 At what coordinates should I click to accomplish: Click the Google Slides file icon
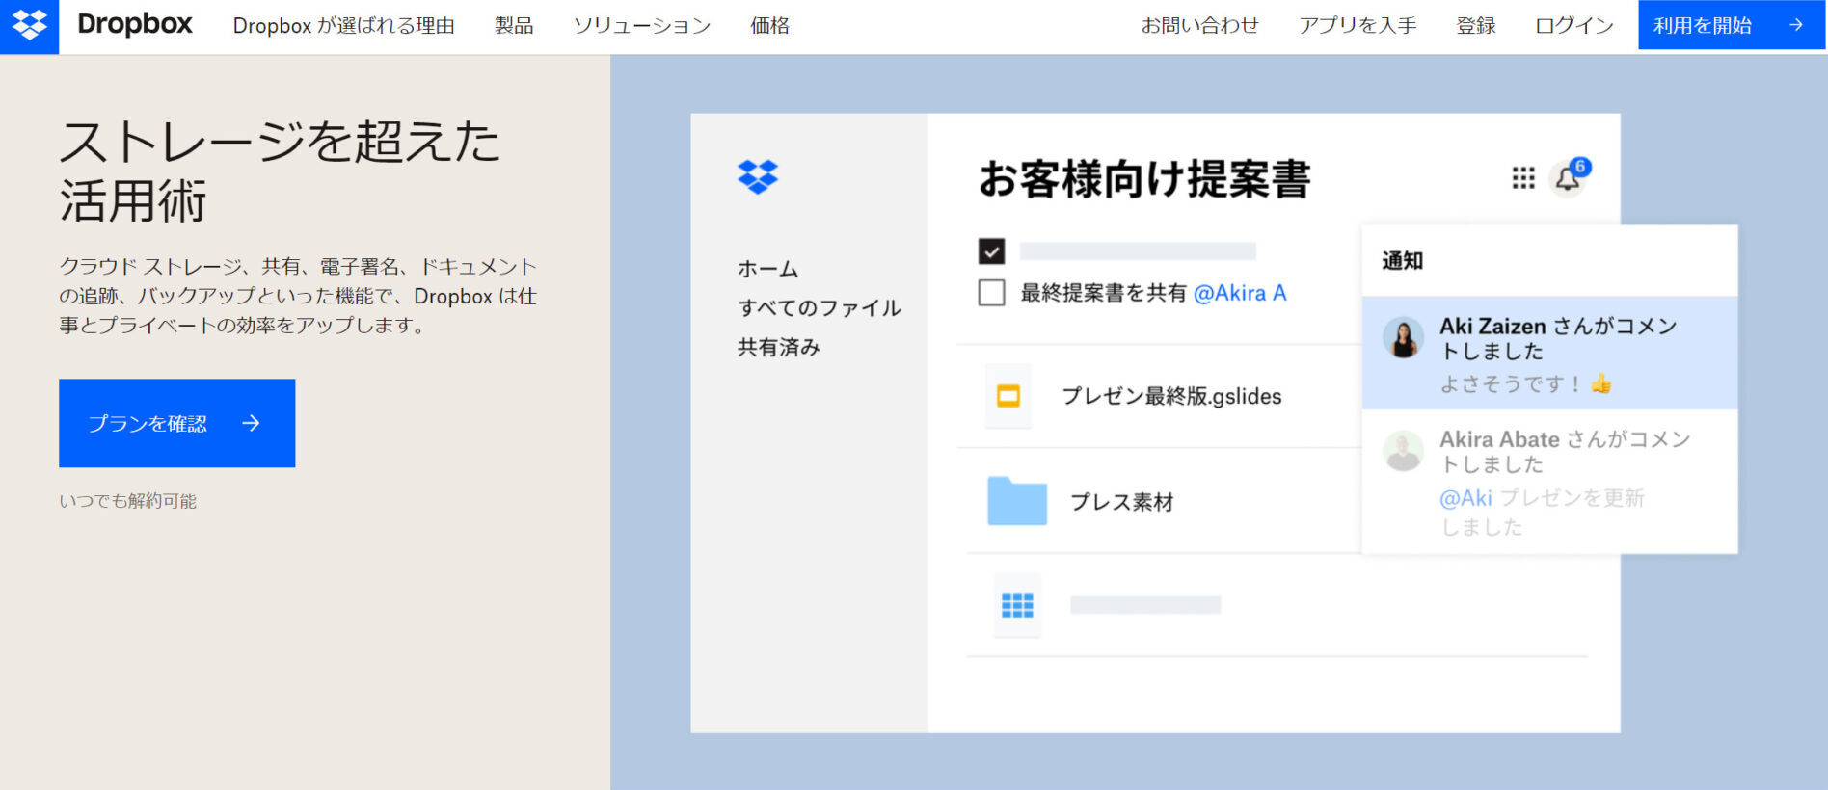(1008, 396)
